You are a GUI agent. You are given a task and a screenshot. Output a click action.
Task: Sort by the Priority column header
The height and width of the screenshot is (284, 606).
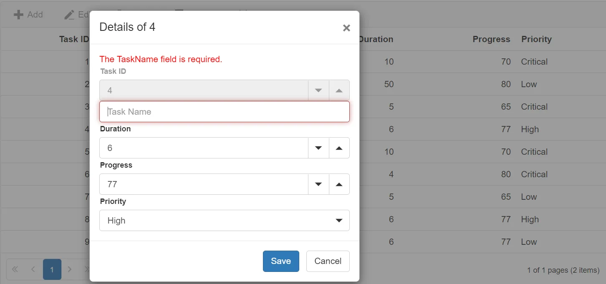click(x=536, y=39)
